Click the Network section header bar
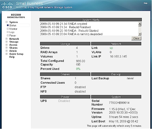152x129 pixels. tap(116, 44)
